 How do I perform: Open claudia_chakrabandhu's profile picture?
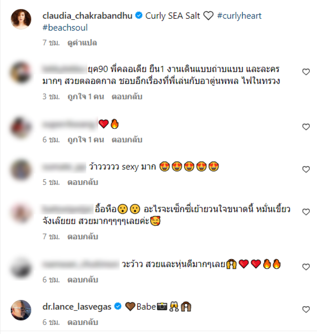click(21, 19)
